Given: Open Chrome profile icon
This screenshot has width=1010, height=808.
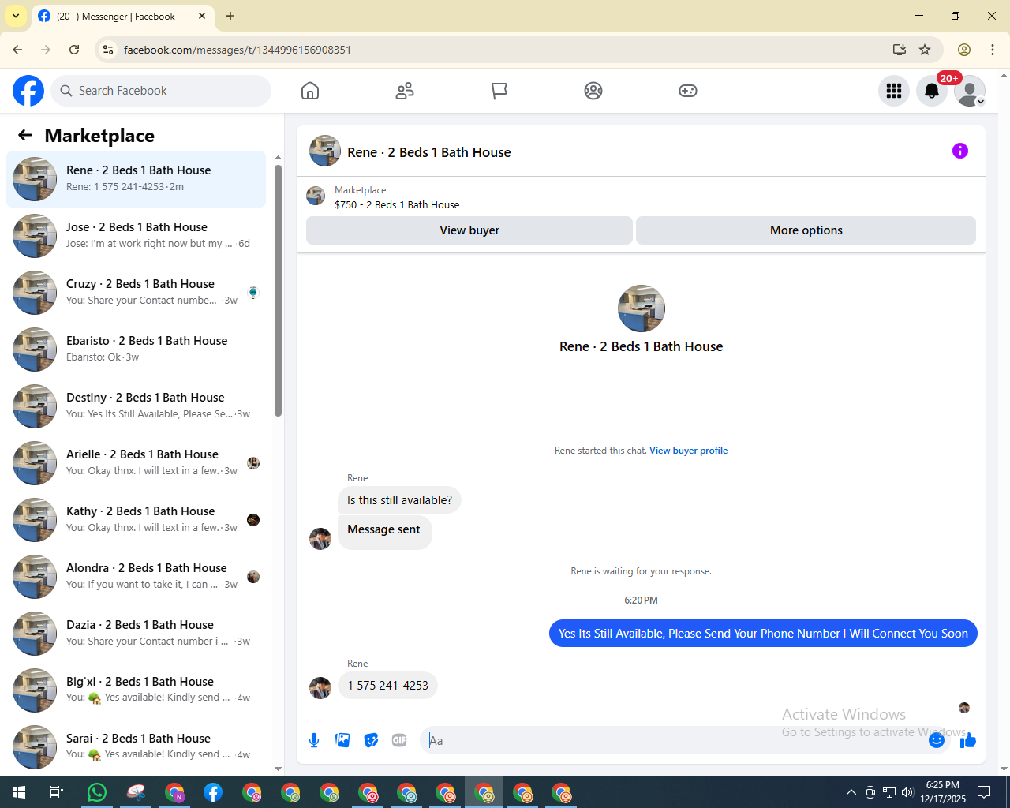Looking at the screenshot, I should tap(964, 50).
